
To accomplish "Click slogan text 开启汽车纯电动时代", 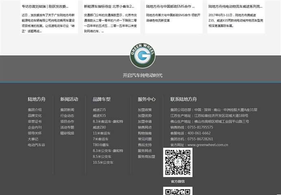I will click(143, 76).
